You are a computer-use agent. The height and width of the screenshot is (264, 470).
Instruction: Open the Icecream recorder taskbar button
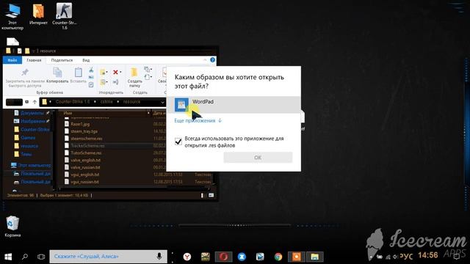296,257
